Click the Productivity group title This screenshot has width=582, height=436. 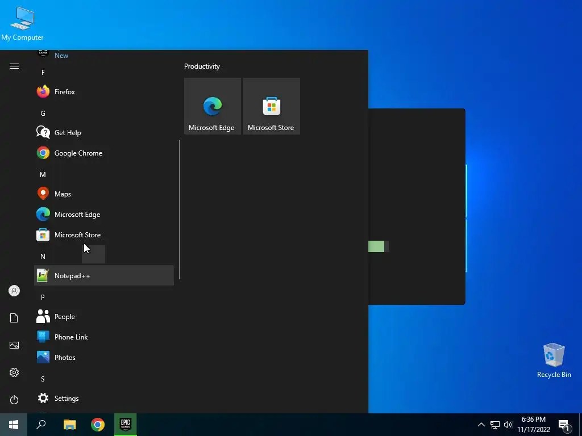coord(202,66)
